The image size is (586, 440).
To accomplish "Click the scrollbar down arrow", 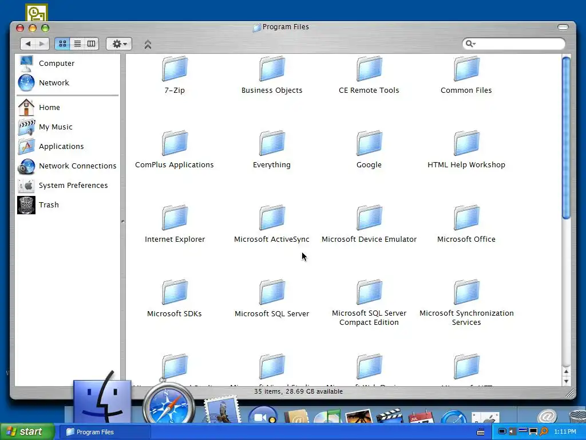I will pos(566,381).
